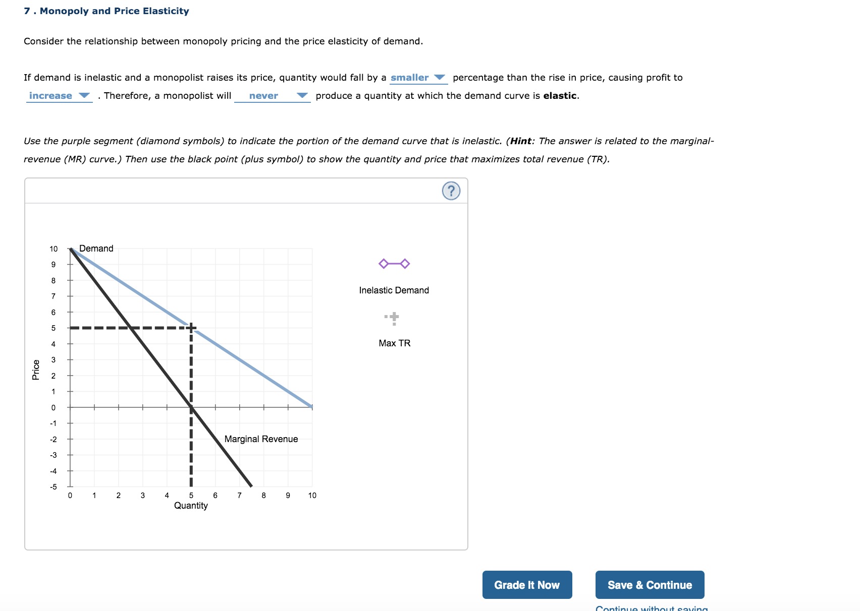860x611 pixels.
Task: Click the question heading Monopoly and Price Elasticity
Action: coord(106,11)
